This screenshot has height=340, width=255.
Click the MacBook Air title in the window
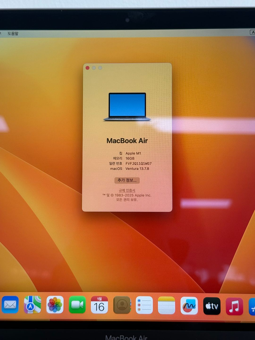tap(127, 141)
